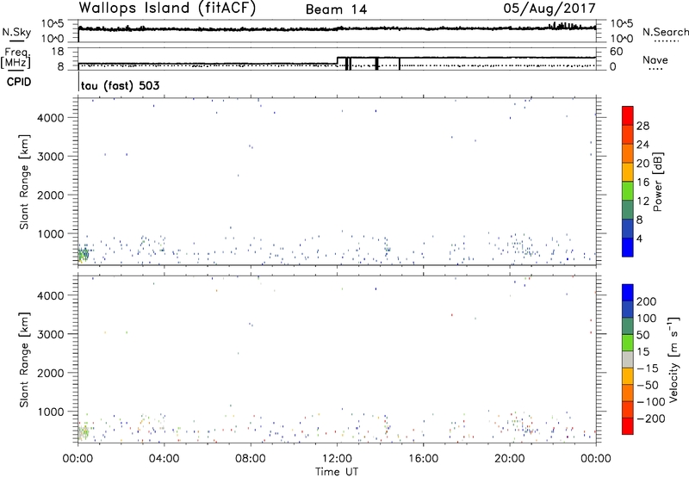The image size is (689, 477).
Task: Click "Slant Range [km]" on the velocity panel
Action: pyautogui.click(x=24, y=360)
